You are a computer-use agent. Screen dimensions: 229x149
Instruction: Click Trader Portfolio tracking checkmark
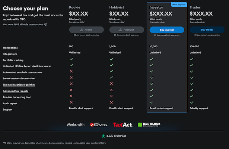(x=192, y=59)
